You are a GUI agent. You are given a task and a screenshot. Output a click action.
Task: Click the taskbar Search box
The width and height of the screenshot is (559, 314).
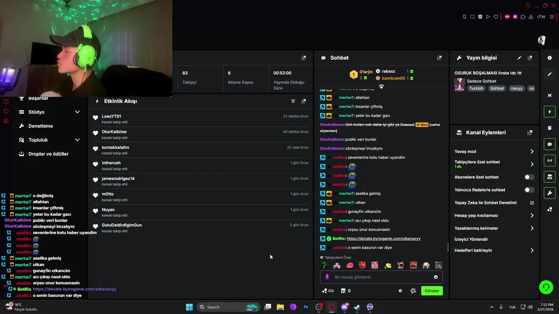point(228,307)
